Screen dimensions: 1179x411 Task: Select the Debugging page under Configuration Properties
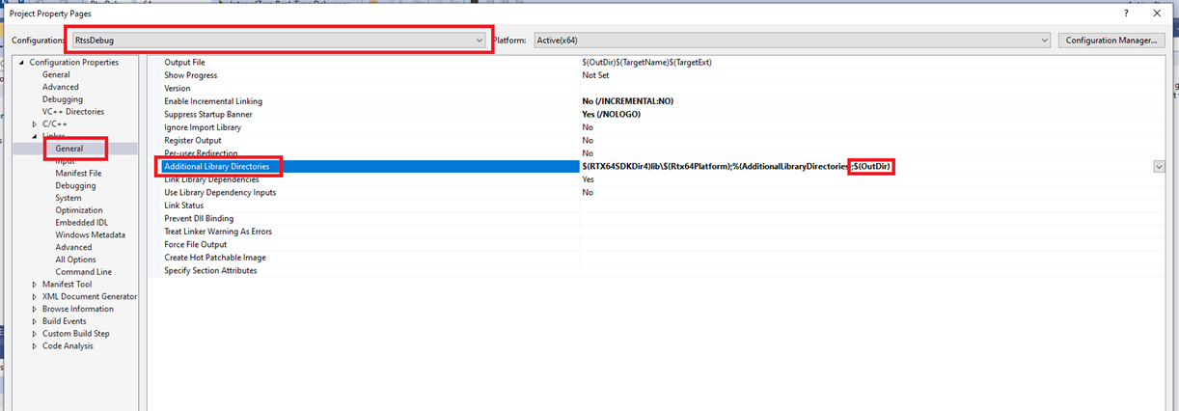[x=62, y=99]
